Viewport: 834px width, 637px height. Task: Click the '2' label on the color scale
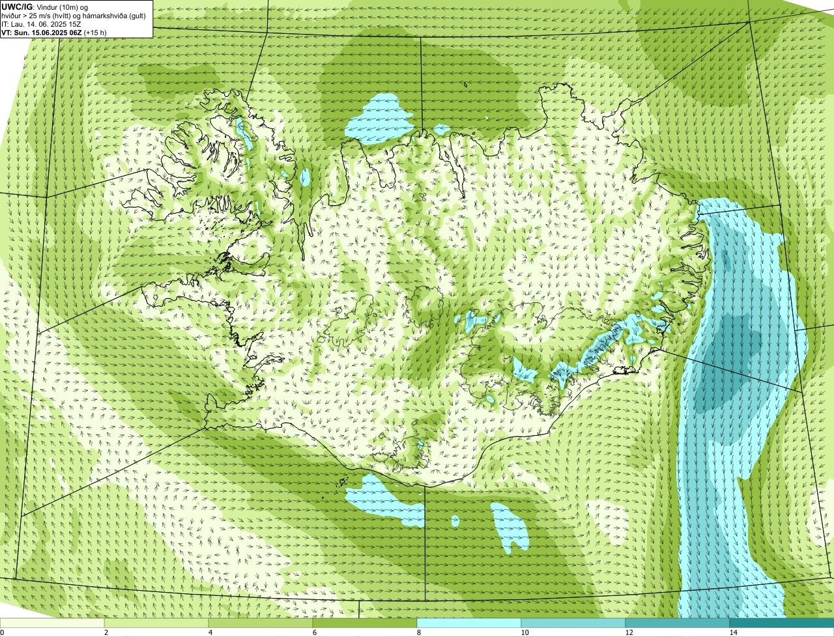coord(106,632)
